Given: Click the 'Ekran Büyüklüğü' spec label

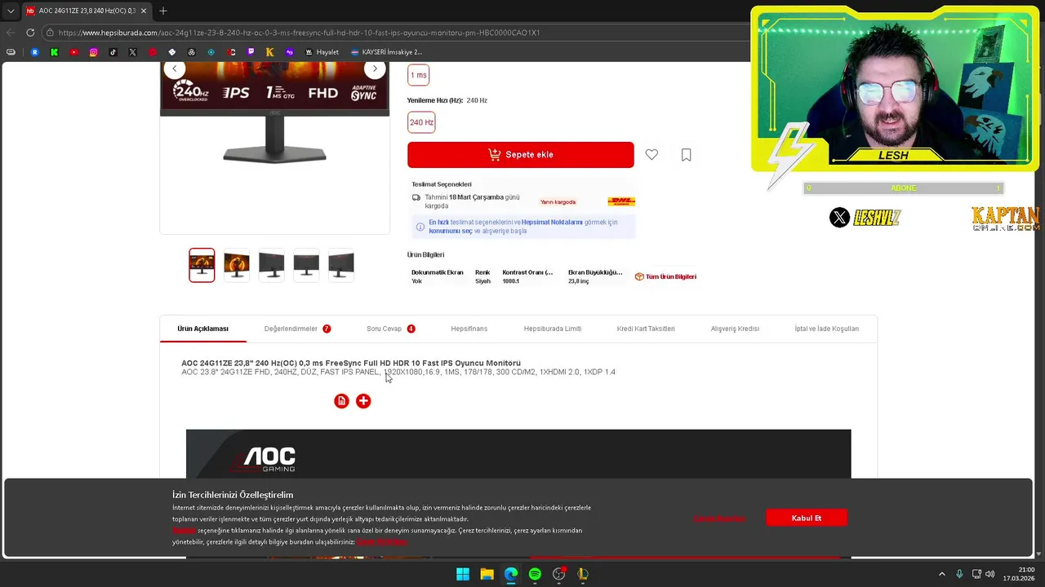Looking at the screenshot, I should (x=595, y=272).
